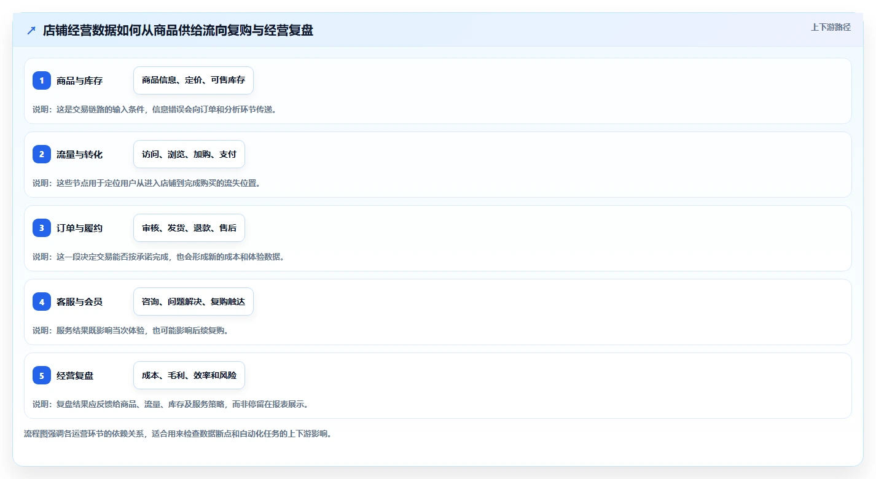The width and height of the screenshot is (876, 479).
Task: Click the step 3 number badge
Action: (42, 228)
